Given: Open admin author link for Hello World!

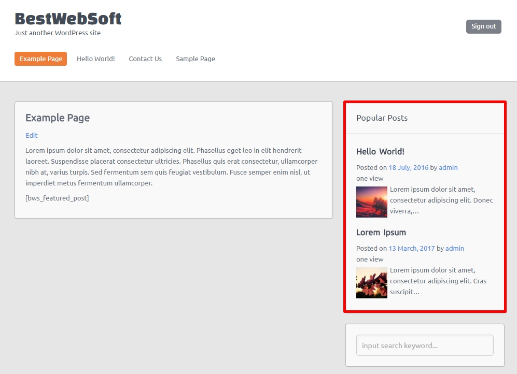Looking at the screenshot, I should (x=448, y=168).
